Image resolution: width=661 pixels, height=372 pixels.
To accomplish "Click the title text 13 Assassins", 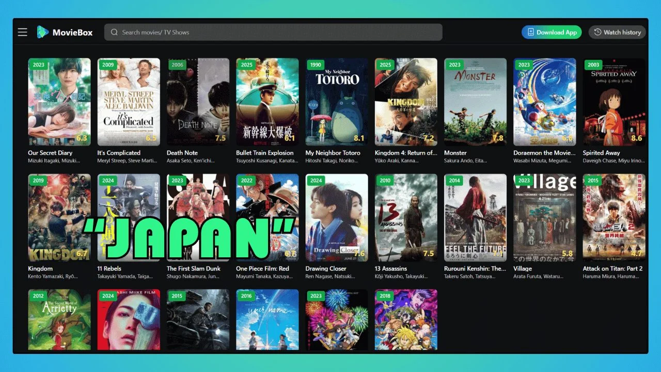I will (391, 269).
